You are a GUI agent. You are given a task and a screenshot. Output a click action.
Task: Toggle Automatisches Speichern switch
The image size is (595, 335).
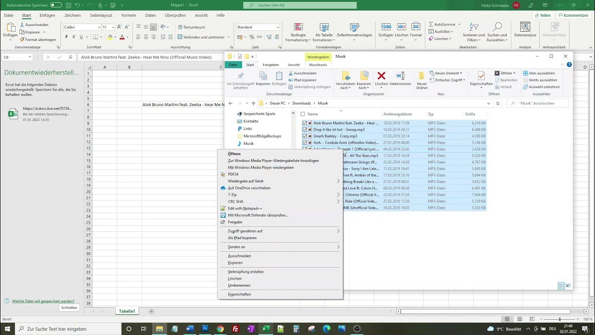click(56, 5)
